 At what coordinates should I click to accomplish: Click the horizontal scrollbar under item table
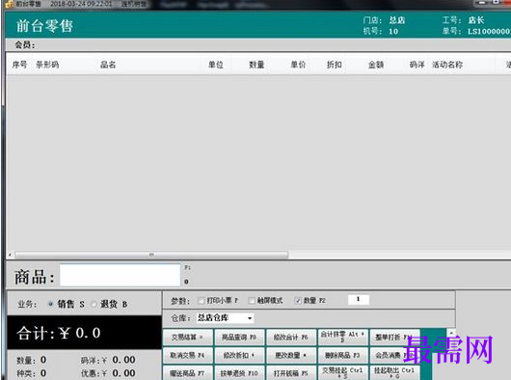[x=151, y=255]
